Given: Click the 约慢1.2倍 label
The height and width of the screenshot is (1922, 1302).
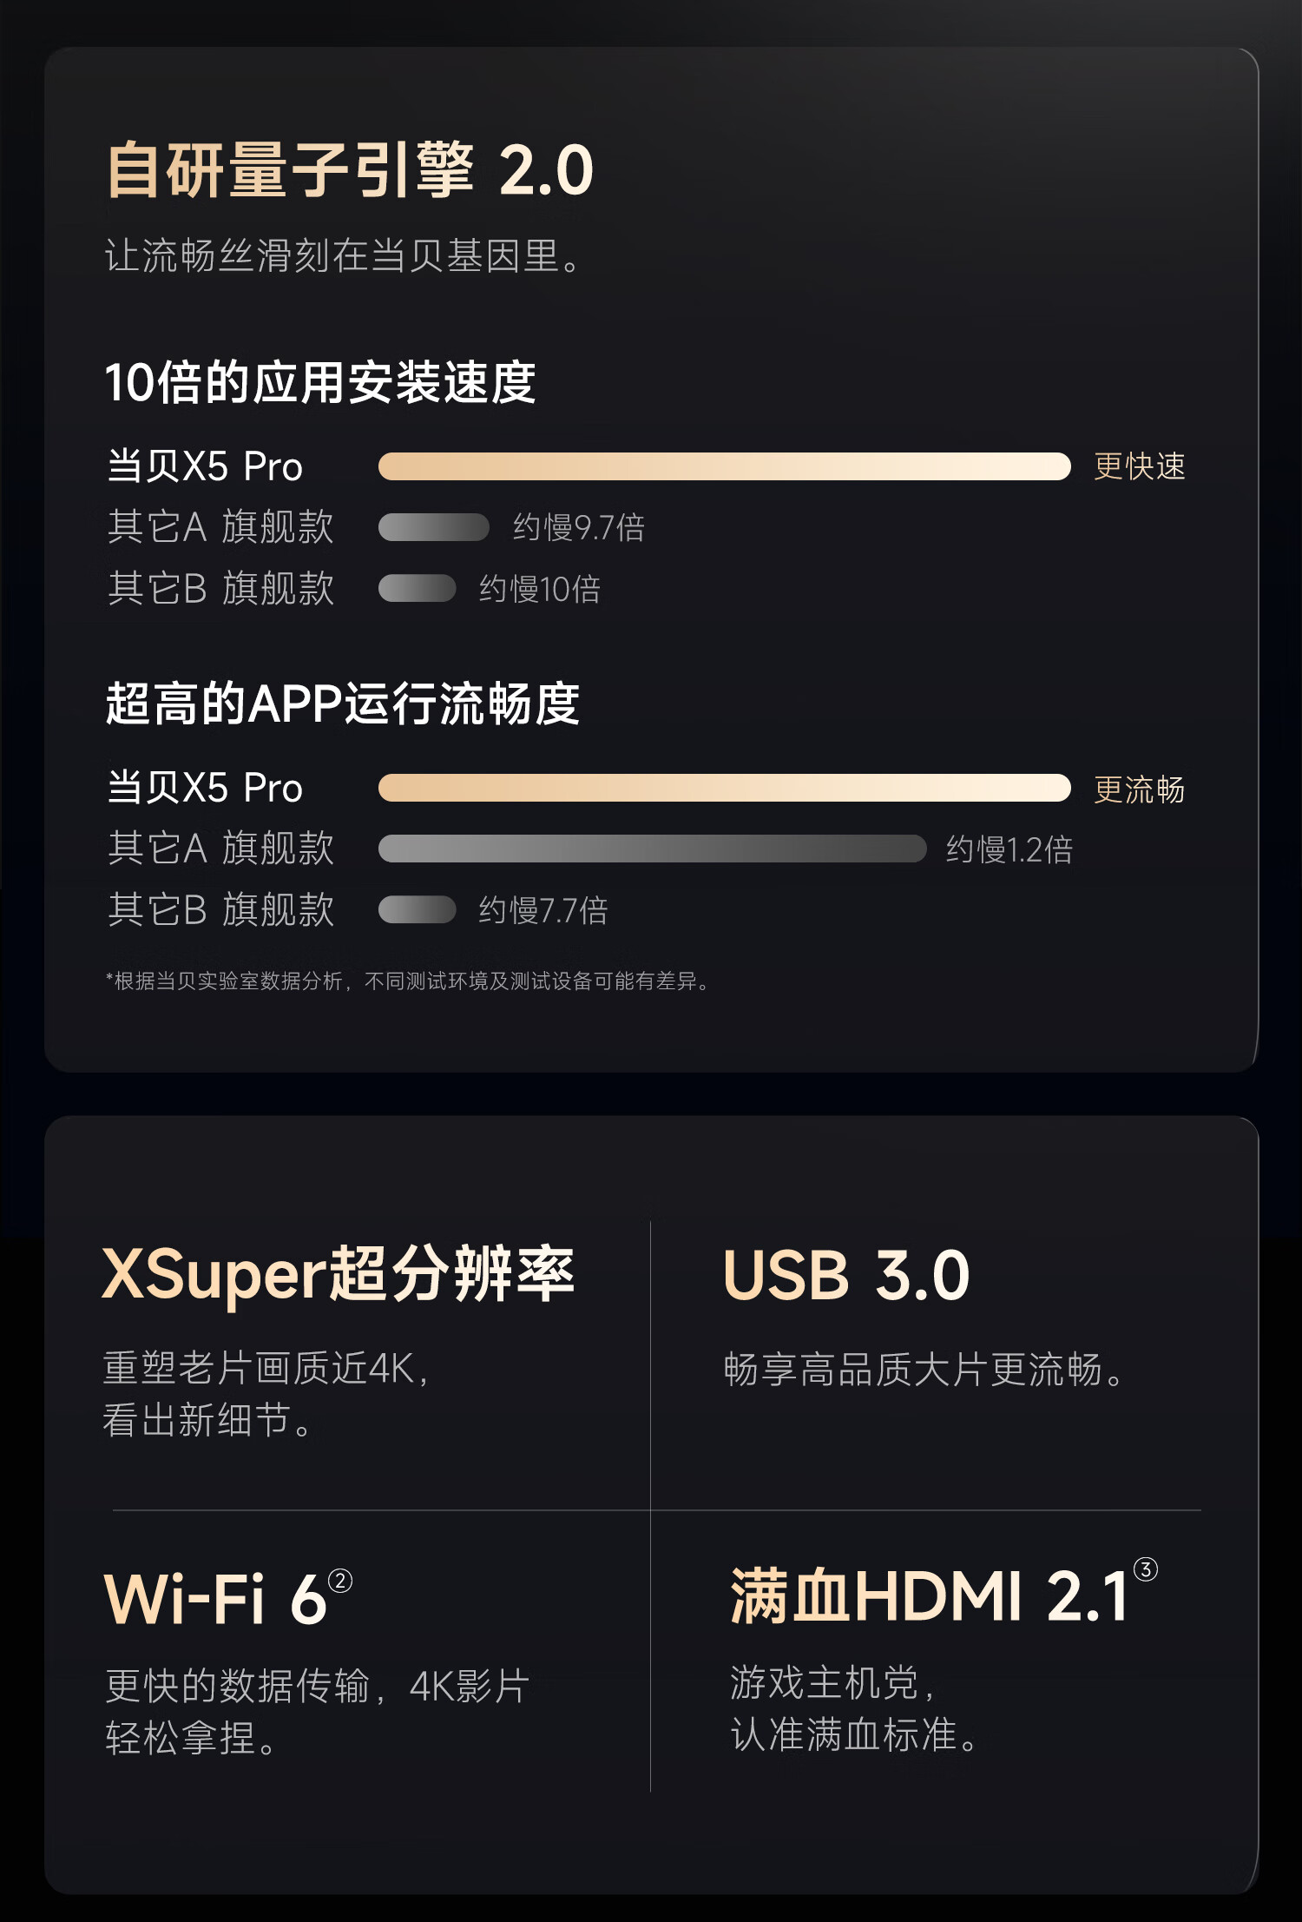Looking at the screenshot, I should (x=1009, y=849).
